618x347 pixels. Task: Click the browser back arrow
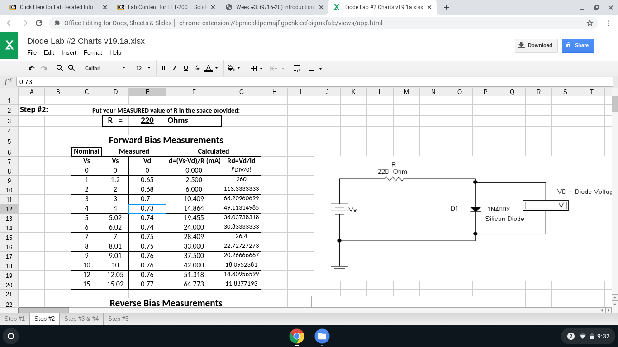tap(10, 23)
